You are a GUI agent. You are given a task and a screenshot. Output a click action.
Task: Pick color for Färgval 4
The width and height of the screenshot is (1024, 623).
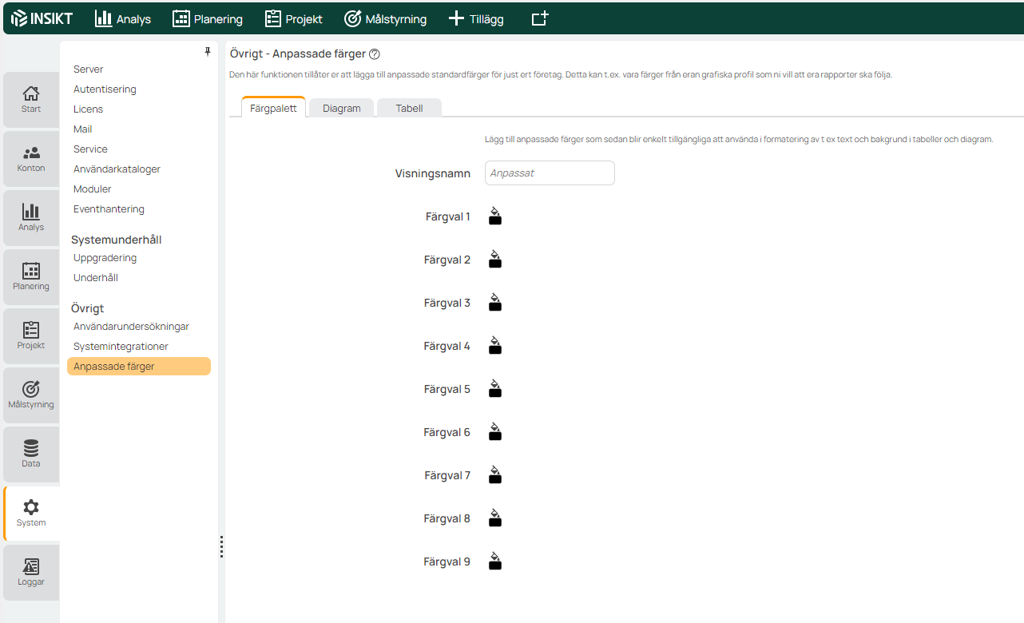495,346
